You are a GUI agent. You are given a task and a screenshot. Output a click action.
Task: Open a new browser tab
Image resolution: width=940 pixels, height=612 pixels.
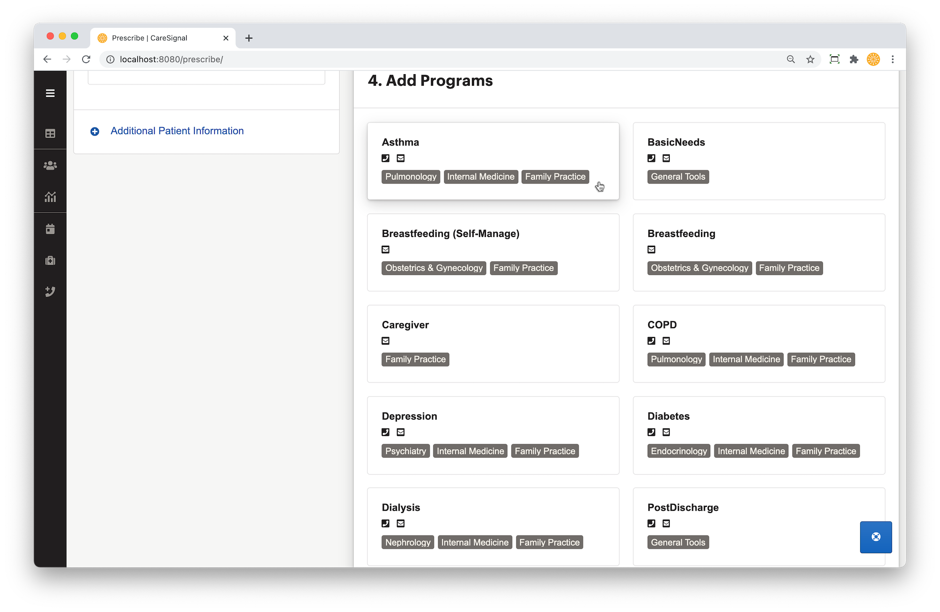(249, 38)
